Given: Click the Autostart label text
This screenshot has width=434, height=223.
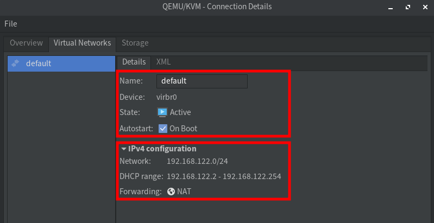Looking at the screenshot, I should 136,129.
